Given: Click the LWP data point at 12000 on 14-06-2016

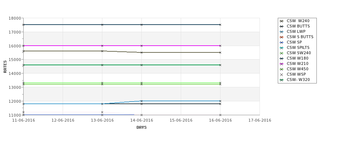Looking at the screenshot, I should (x=141, y=101).
